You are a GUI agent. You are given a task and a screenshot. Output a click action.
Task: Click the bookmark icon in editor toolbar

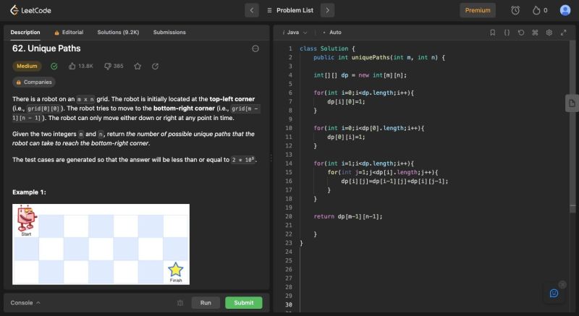click(492, 33)
